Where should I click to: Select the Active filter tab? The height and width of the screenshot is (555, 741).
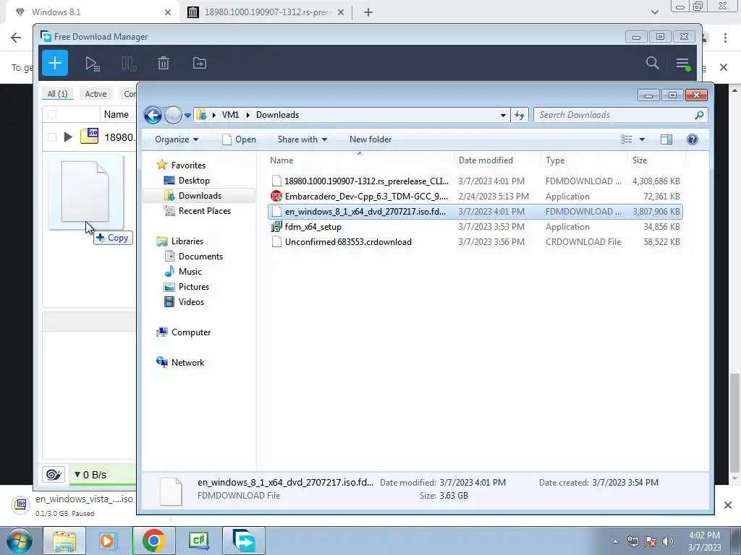click(x=96, y=94)
